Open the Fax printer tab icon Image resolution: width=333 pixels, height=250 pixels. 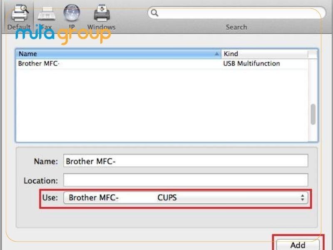[47, 14]
